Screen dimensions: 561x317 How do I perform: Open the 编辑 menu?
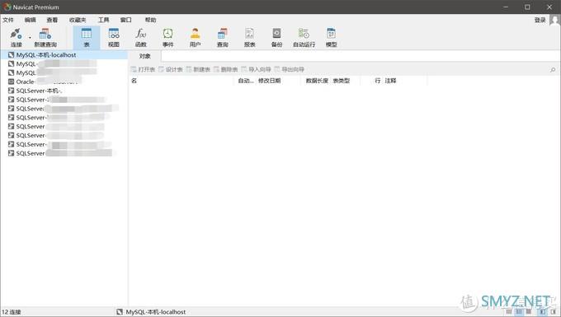(30, 20)
